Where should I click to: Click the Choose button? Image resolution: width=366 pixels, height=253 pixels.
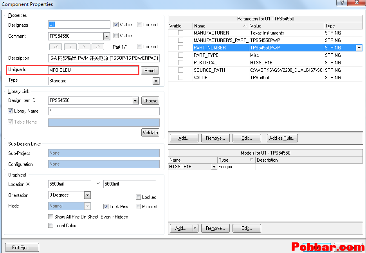[150, 101]
